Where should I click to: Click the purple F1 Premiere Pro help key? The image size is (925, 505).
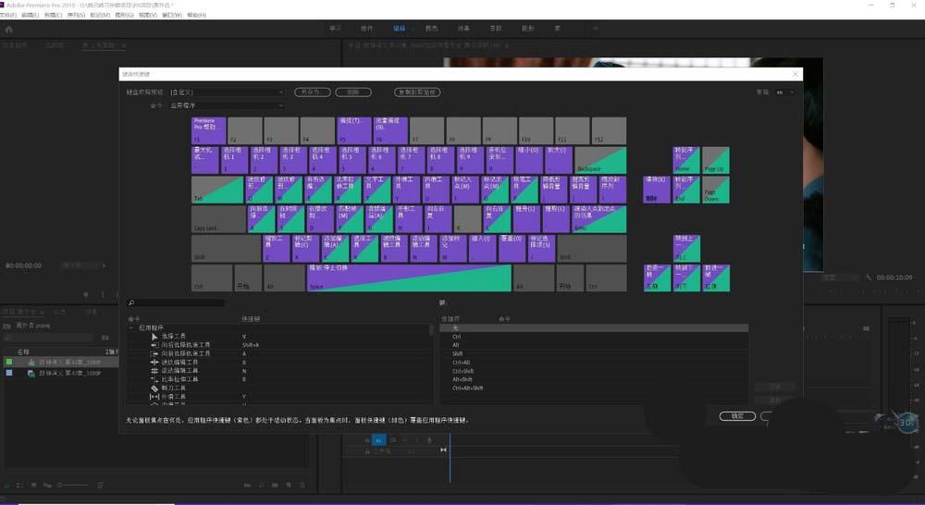[x=209, y=130]
